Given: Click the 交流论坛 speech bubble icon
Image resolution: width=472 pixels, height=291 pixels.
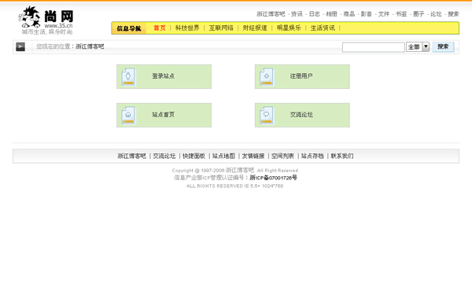Looking at the screenshot, I should tap(267, 116).
